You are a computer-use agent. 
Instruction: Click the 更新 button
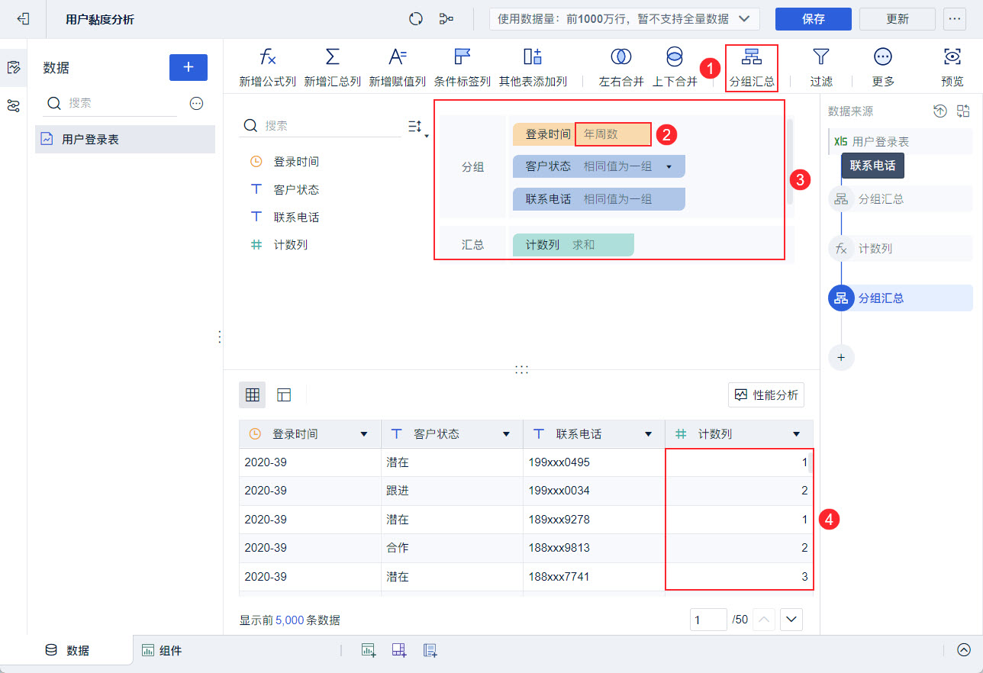pos(898,19)
